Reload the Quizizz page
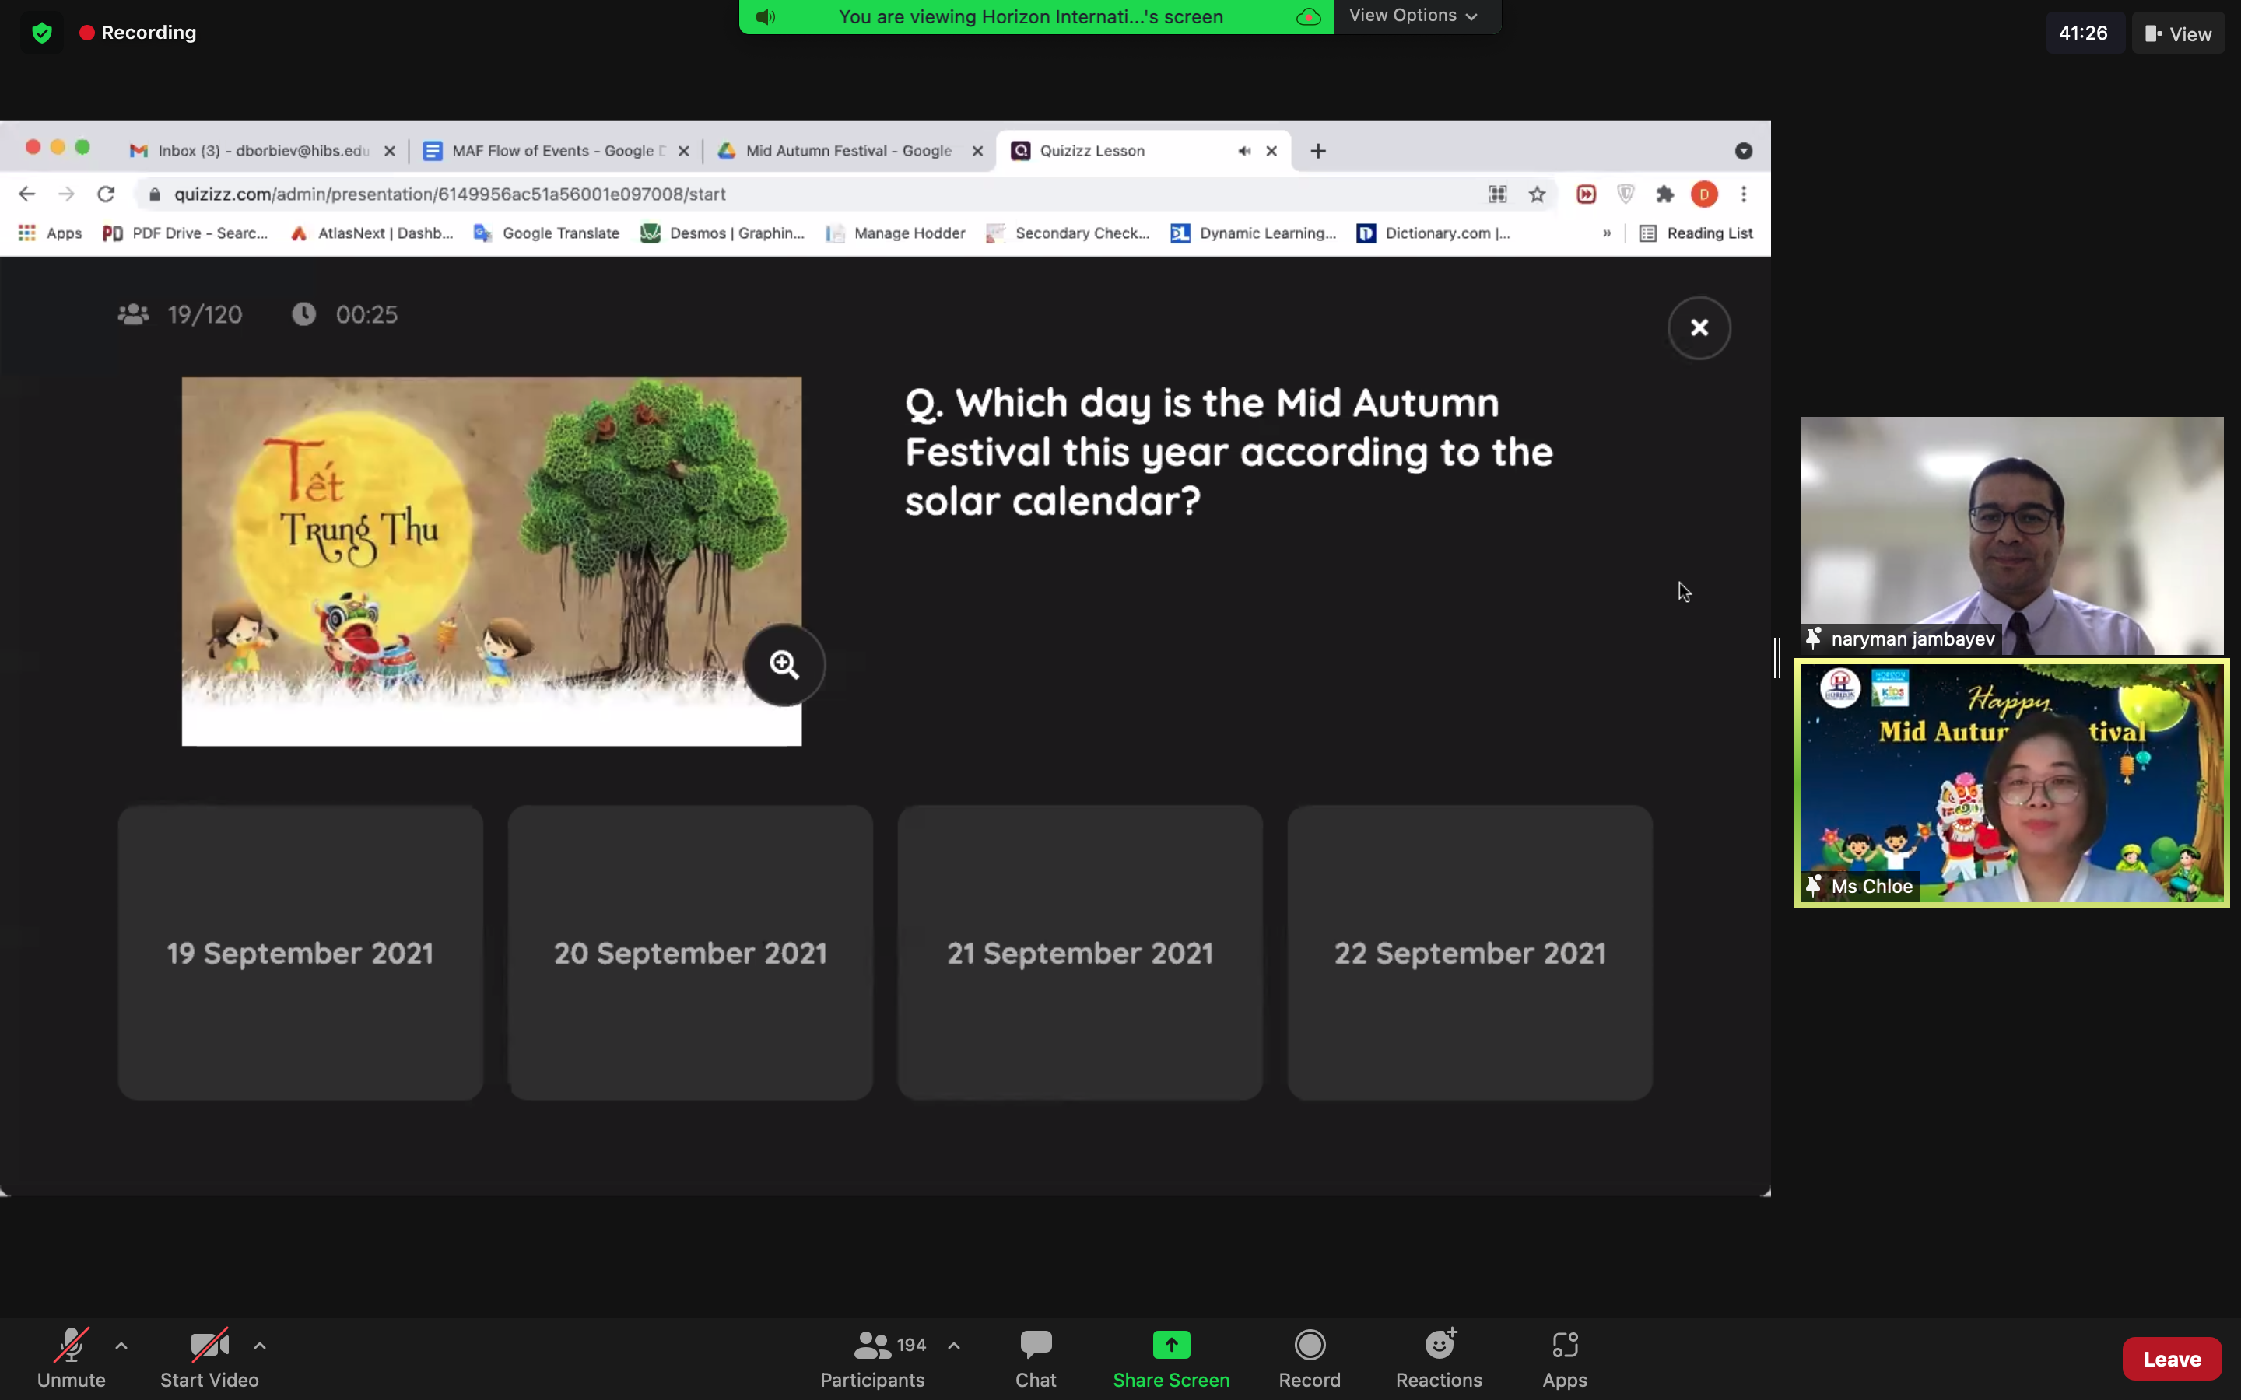Viewport: 2241px width, 1400px height. pyautogui.click(x=106, y=194)
